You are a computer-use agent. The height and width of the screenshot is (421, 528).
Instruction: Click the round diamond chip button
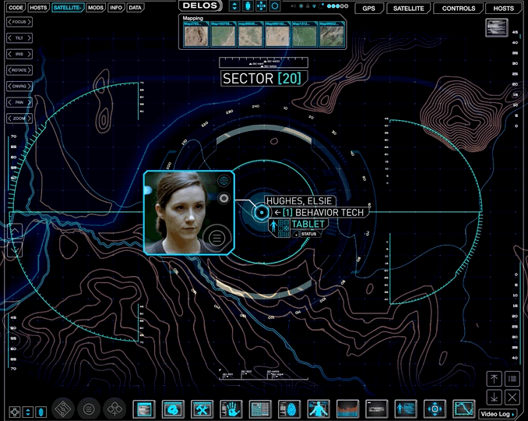[x=63, y=409]
